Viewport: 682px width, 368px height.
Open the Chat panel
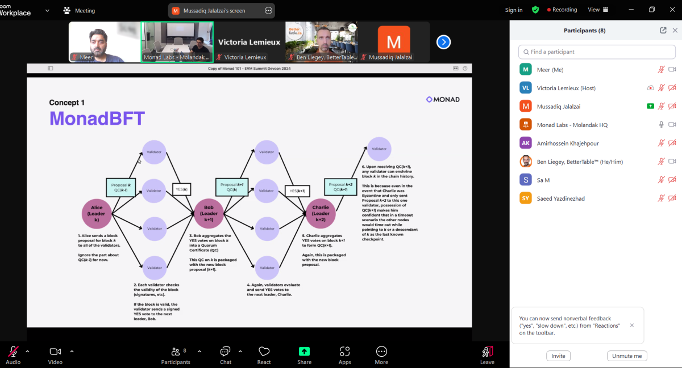(x=226, y=354)
